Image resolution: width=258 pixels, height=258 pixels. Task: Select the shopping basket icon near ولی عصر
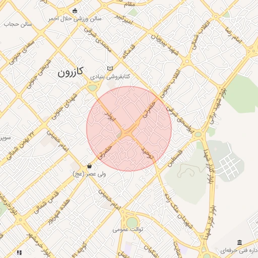pos(90,166)
